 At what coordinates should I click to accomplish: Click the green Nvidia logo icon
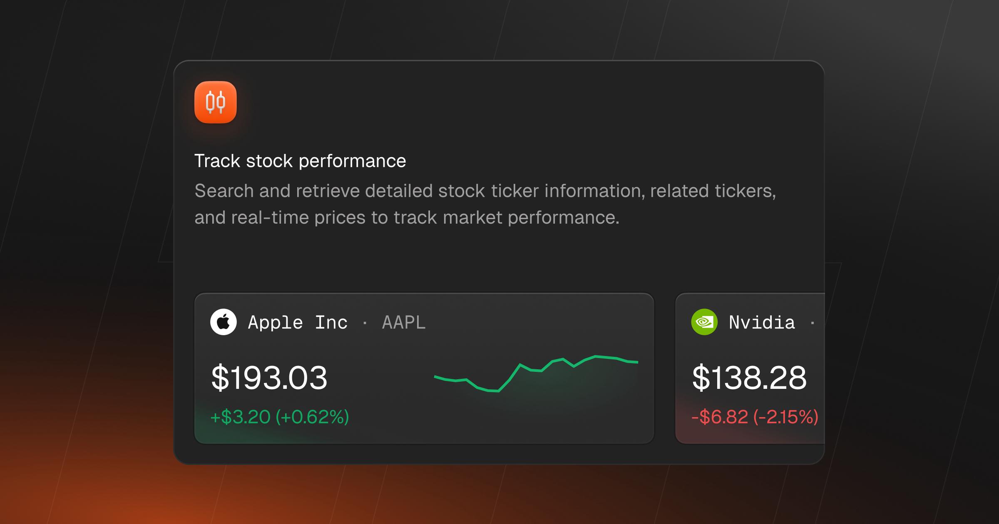click(704, 322)
